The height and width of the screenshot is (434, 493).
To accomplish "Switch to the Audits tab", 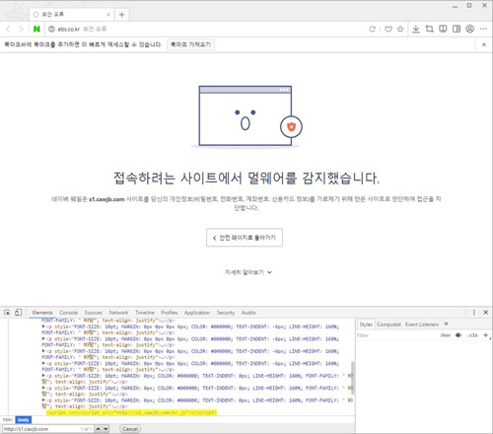I will (x=248, y=313).
